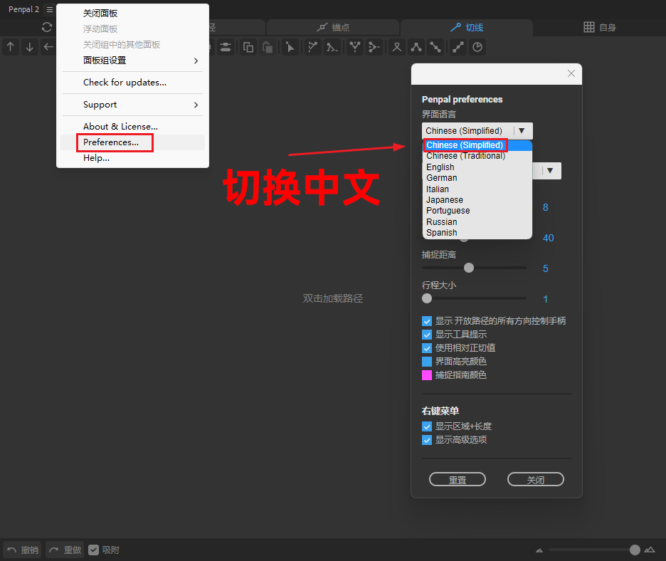Switch to the 锚点 tab
This screenshot has height=561, width=666.
[333, 28]
